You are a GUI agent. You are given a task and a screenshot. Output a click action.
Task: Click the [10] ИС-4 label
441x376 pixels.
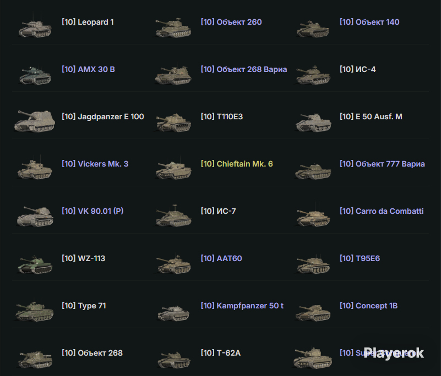pyautogui.click(x=357, y=69)
